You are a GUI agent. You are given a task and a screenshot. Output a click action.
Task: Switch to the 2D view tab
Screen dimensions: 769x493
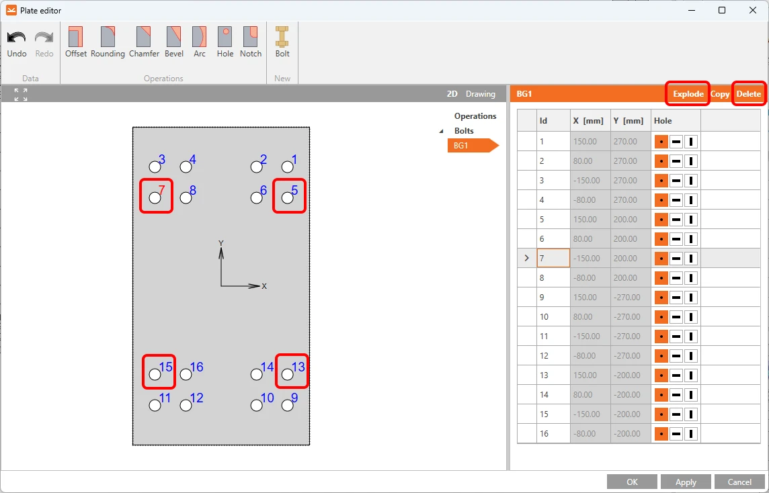tap(452, 94)
